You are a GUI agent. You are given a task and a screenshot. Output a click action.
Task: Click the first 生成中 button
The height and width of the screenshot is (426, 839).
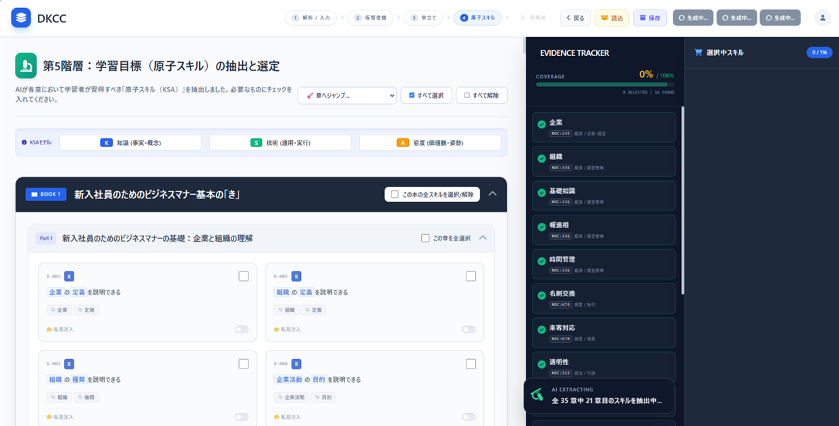[x=693, y=18]
